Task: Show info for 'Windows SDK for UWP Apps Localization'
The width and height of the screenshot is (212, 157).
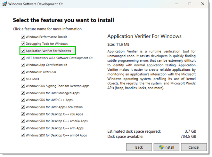Action: (54, 107)
